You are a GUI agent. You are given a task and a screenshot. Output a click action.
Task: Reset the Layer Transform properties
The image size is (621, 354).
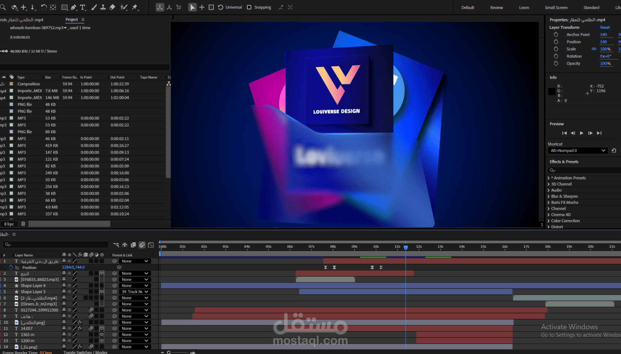click(x=605, y=27)
